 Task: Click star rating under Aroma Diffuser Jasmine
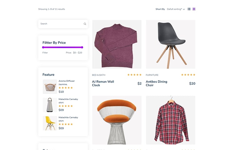[66, 88]
